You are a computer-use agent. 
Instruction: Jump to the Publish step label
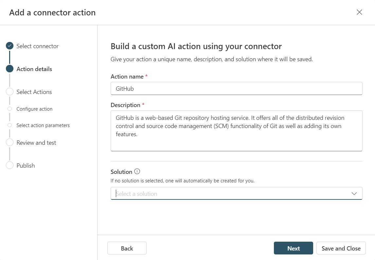point(26,166)
